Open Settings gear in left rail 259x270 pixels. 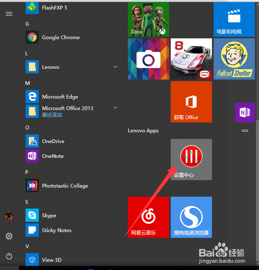coord(9,236)
